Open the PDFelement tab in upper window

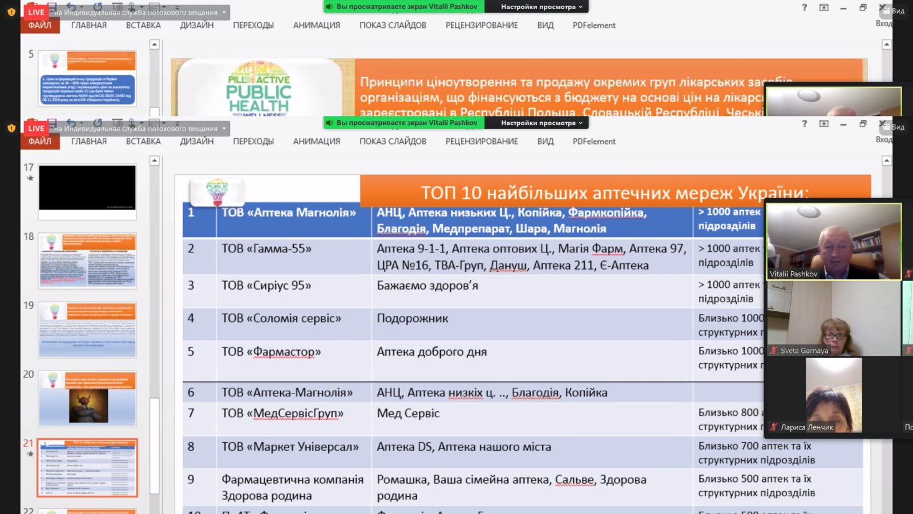click(x=594, y=25)
